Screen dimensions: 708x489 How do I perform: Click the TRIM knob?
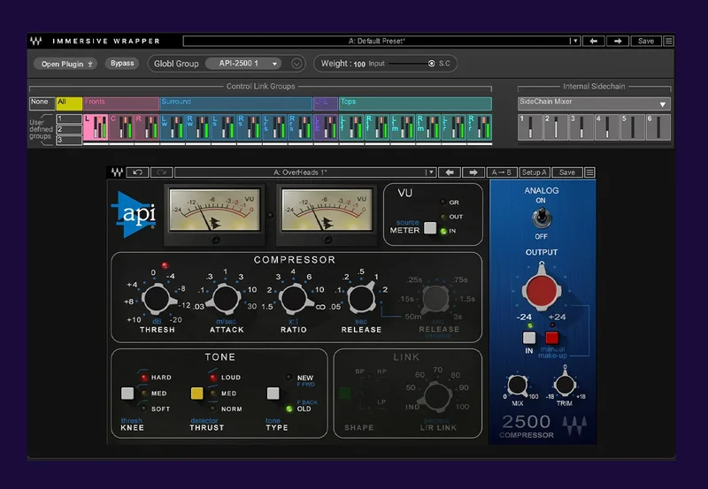[x=565, y=385]
